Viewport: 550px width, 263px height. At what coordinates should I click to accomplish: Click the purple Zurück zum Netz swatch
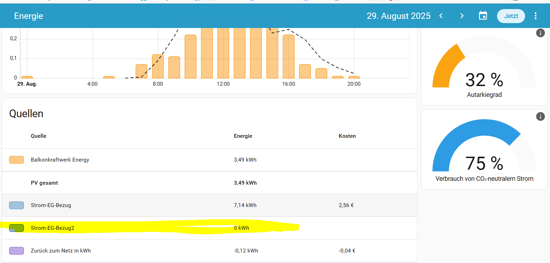[16, 251]
